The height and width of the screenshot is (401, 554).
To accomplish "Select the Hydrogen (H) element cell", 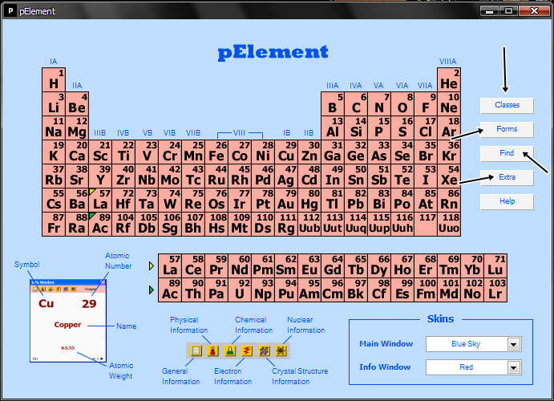I will (54, 80).
